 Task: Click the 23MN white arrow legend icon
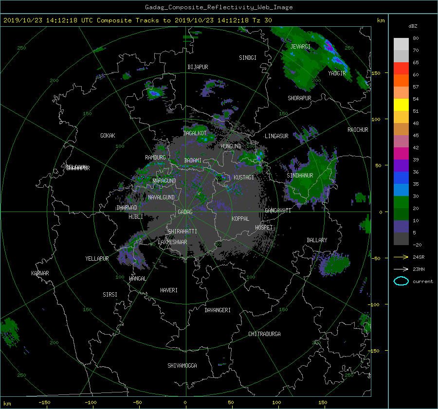click(x=401, y=269)
